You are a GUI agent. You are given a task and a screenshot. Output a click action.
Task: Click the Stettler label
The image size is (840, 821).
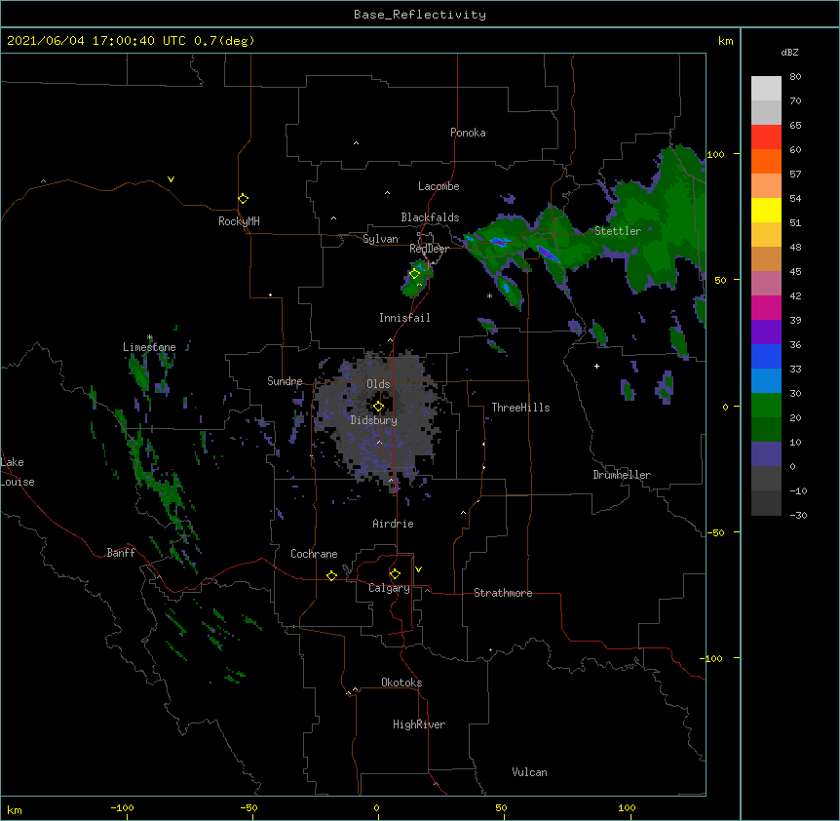tap(618, 231)
